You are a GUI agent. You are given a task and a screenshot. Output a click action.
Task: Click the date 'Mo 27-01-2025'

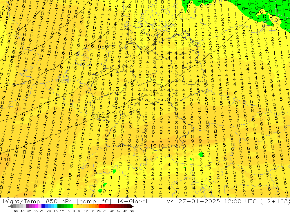193,201
